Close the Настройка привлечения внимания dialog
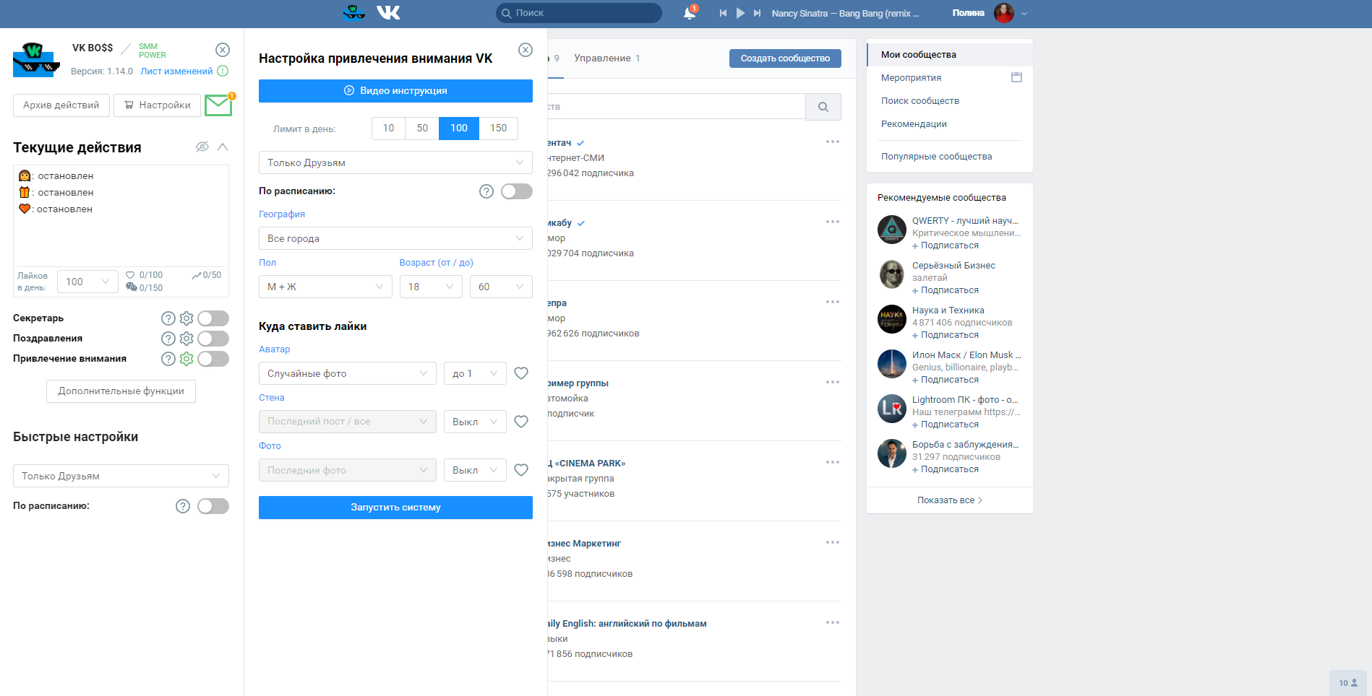Image resolution: width=1372 pixels, height=696 pixels. 526,50
